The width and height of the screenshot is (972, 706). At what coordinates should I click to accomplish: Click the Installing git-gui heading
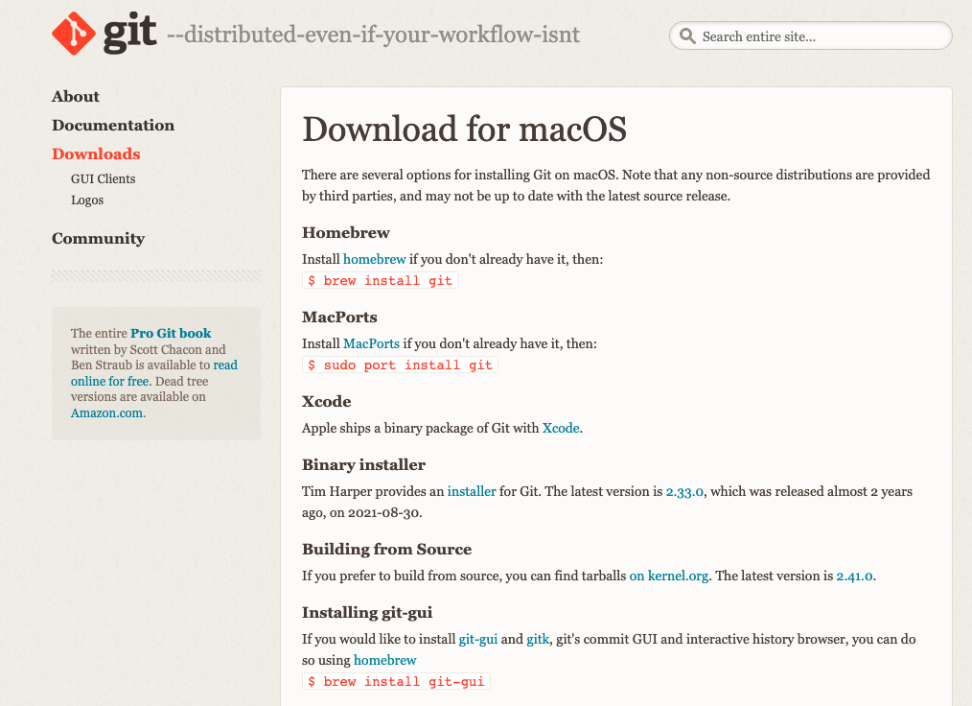coord(367,613)
